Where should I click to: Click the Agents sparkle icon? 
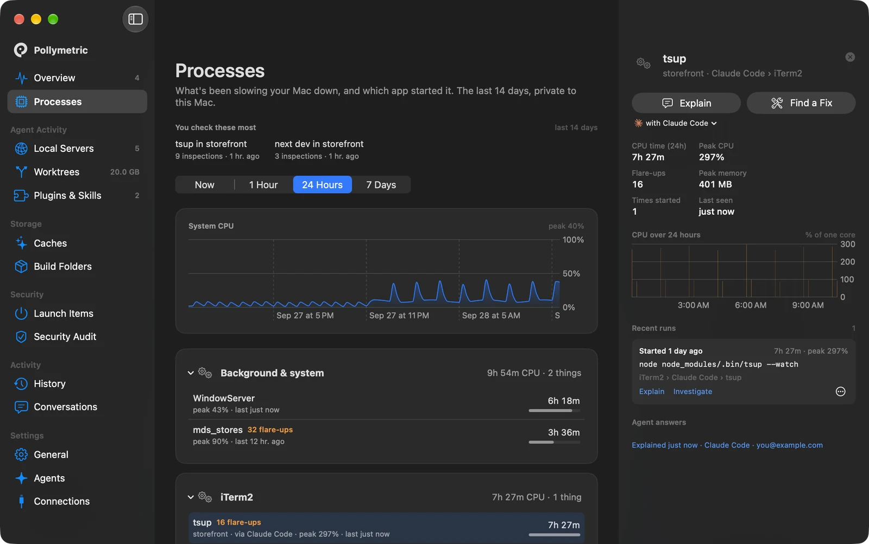coord(21,478)
